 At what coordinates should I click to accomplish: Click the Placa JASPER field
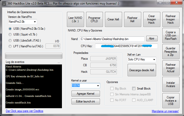[103, 59]
